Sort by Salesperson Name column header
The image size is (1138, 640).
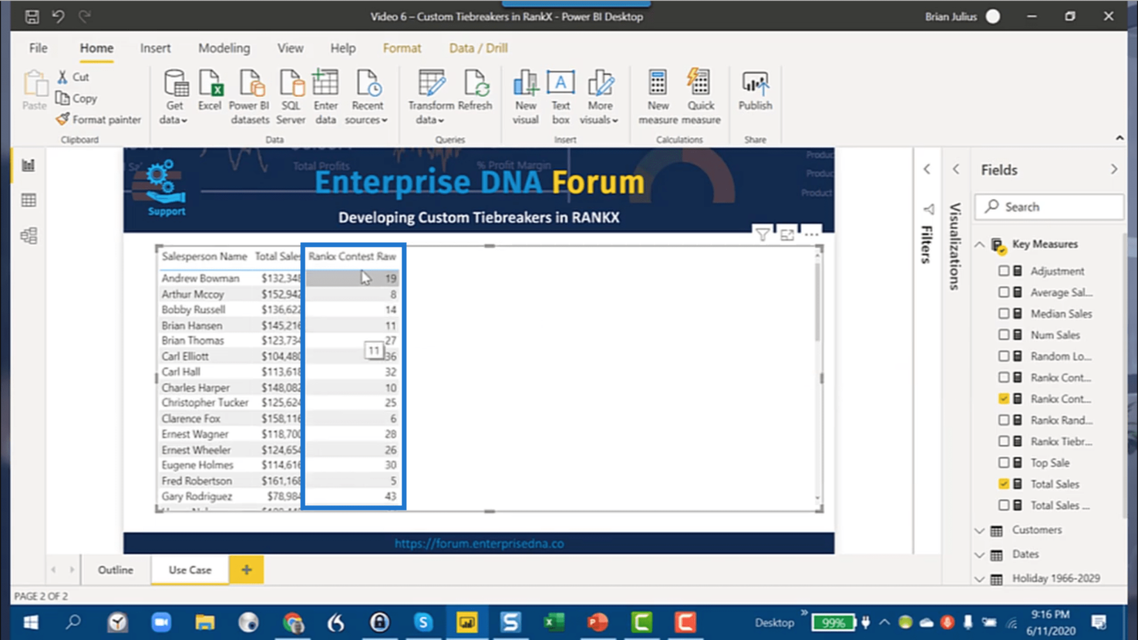(204, 257)
